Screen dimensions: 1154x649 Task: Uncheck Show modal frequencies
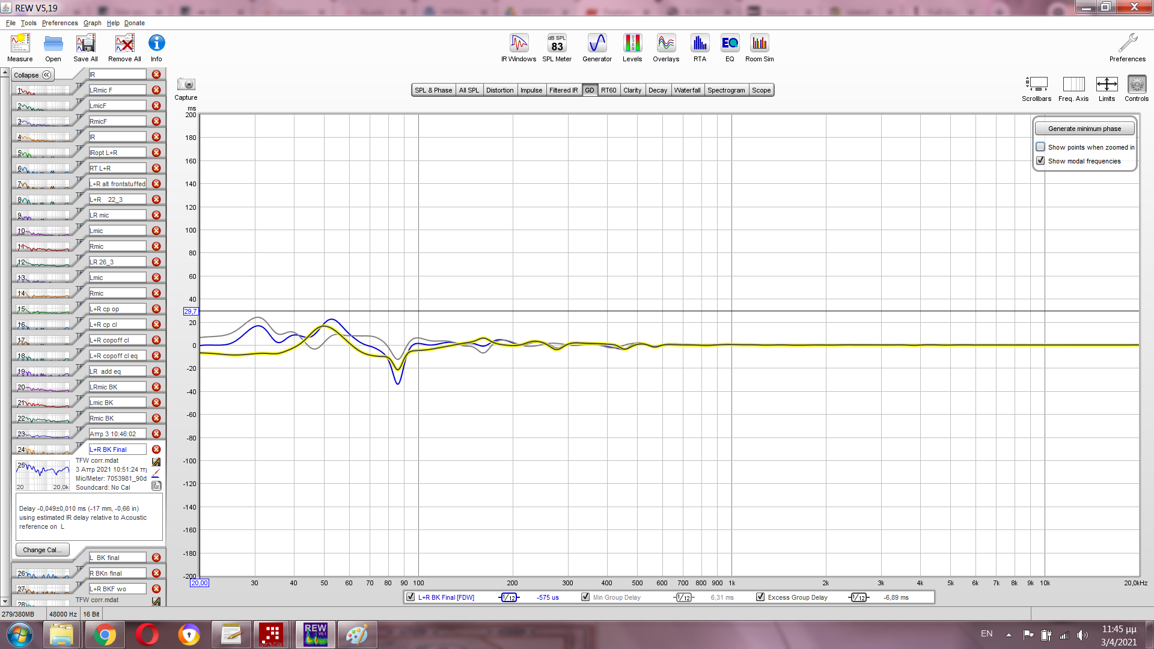point(1040,160)
